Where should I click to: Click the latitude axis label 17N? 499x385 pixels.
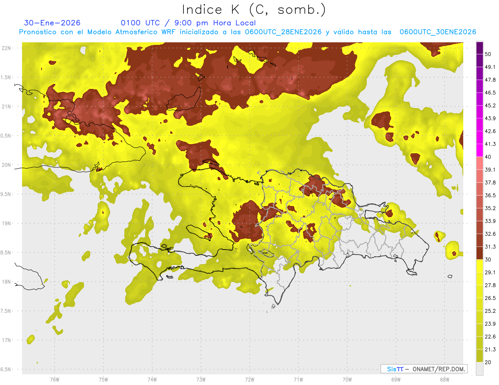click(7, 340)
